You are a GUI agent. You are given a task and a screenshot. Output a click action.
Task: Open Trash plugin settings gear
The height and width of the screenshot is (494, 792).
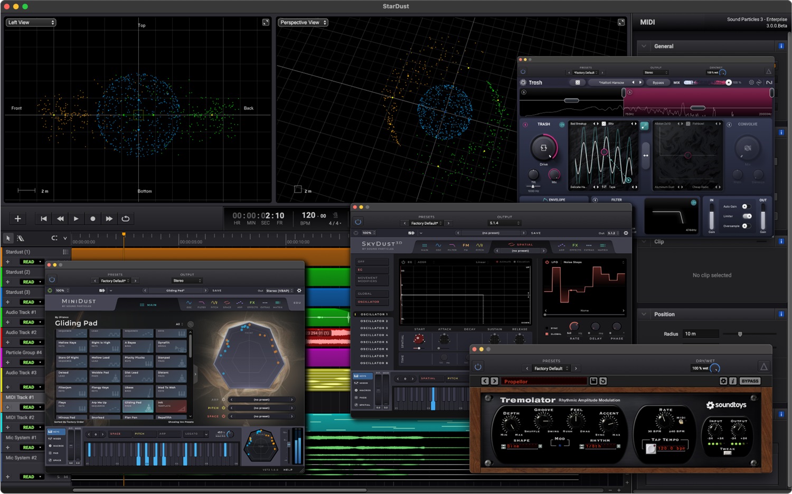pos(751,82)
